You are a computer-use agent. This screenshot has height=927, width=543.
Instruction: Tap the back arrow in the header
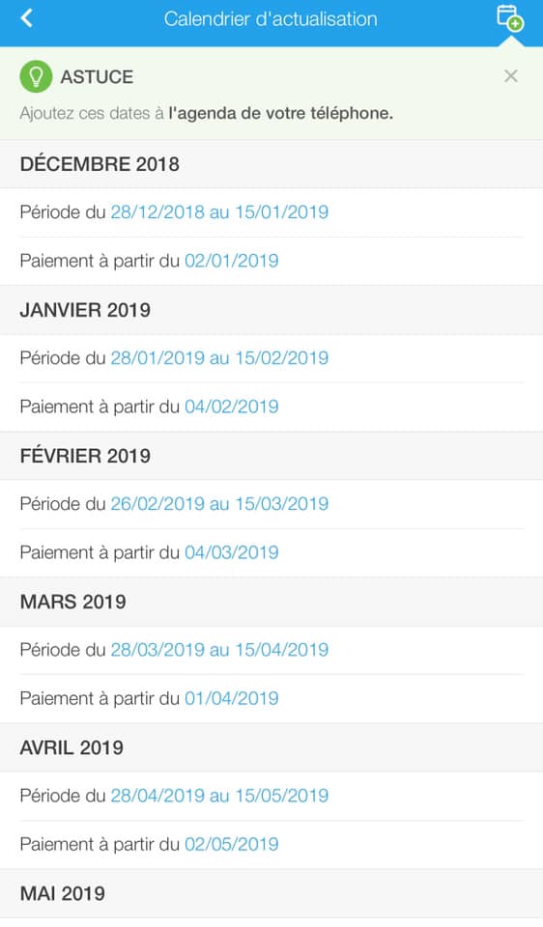point(27,19)
